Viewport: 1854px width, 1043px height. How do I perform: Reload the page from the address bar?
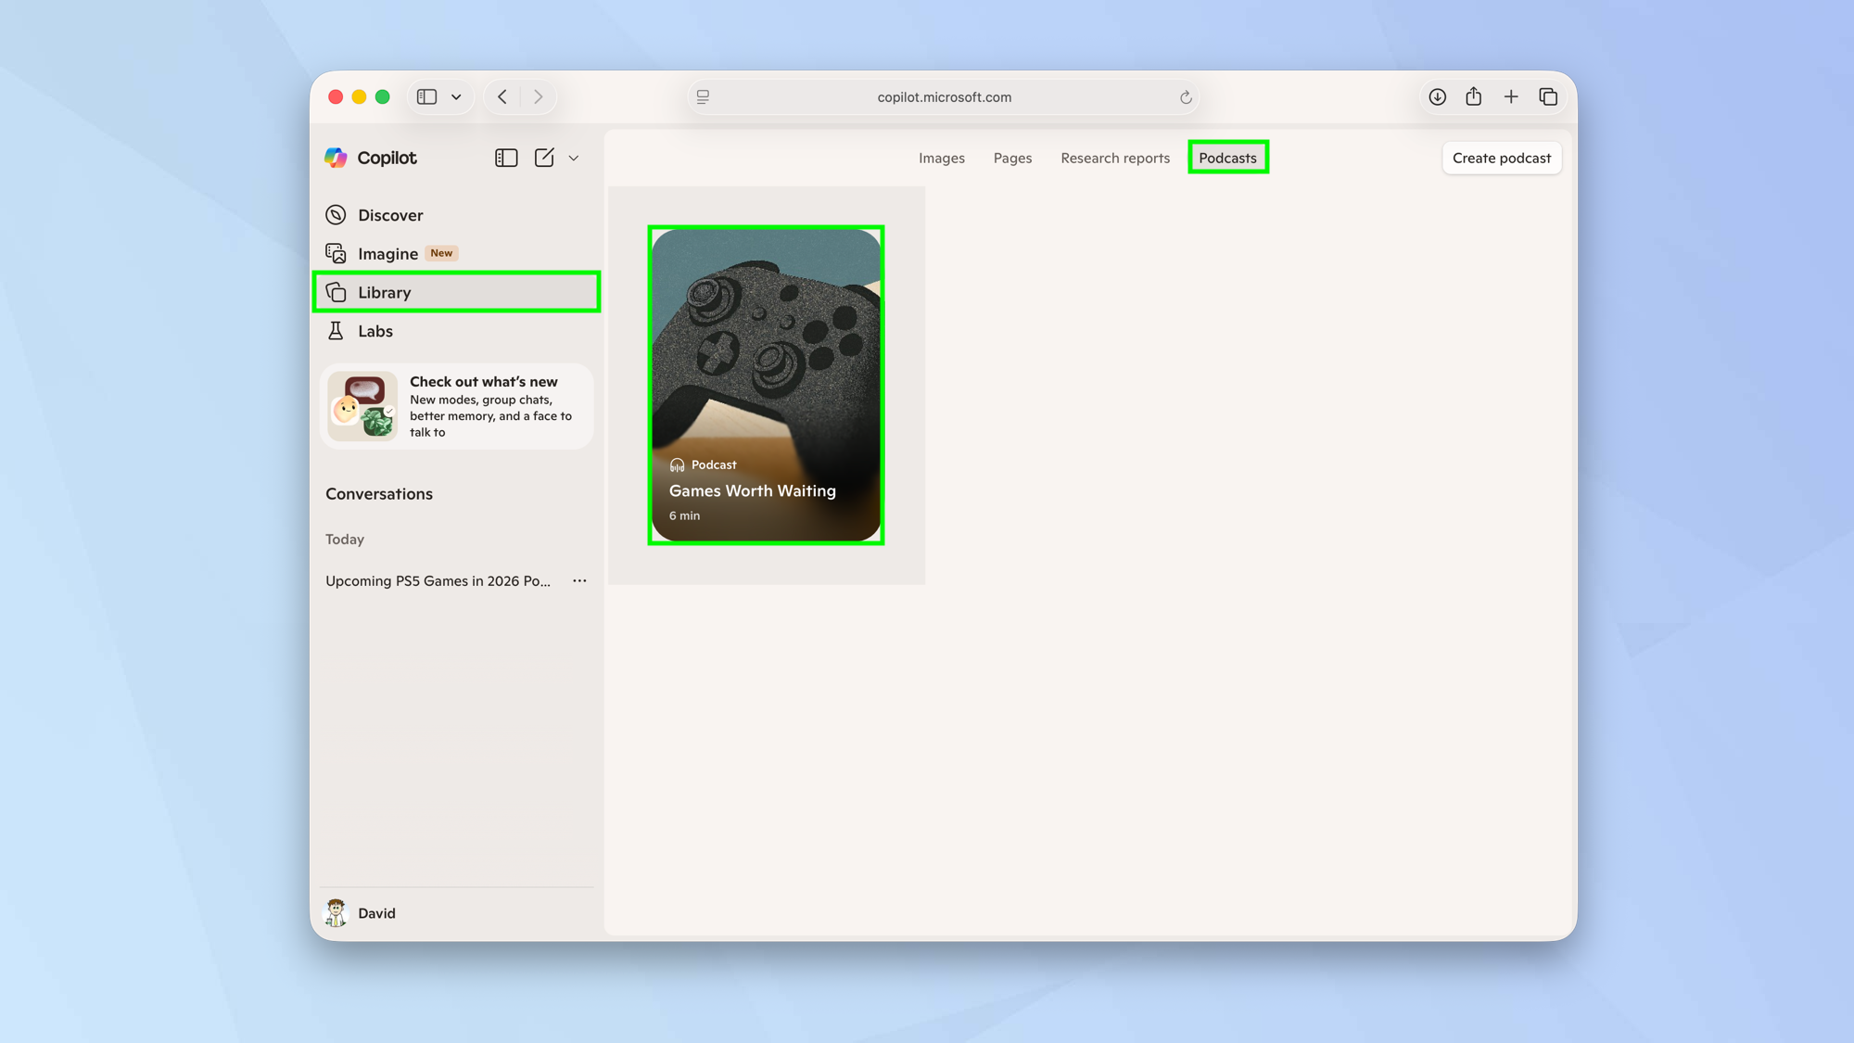point(1186,96)
